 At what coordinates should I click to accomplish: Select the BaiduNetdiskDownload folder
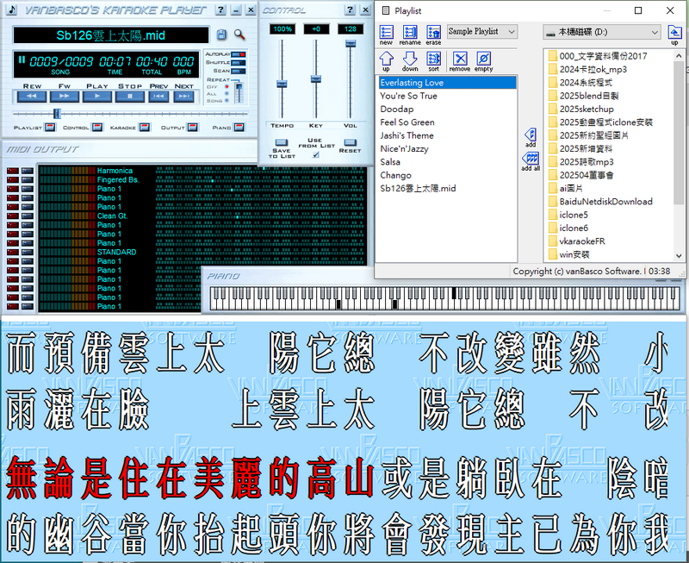click(x=600, y=202)
